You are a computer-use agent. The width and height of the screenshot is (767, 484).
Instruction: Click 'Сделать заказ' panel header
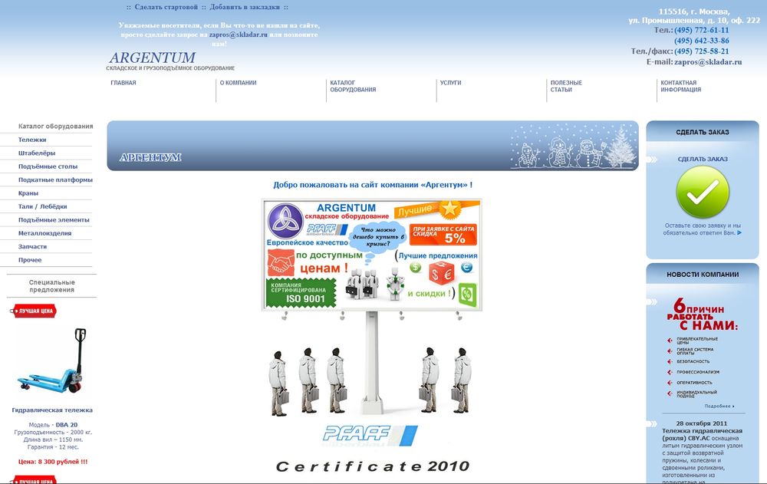(703, 132)
